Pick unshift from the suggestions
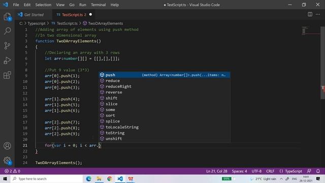The height and width of the screenshot is (183, 325). [165, 139]
